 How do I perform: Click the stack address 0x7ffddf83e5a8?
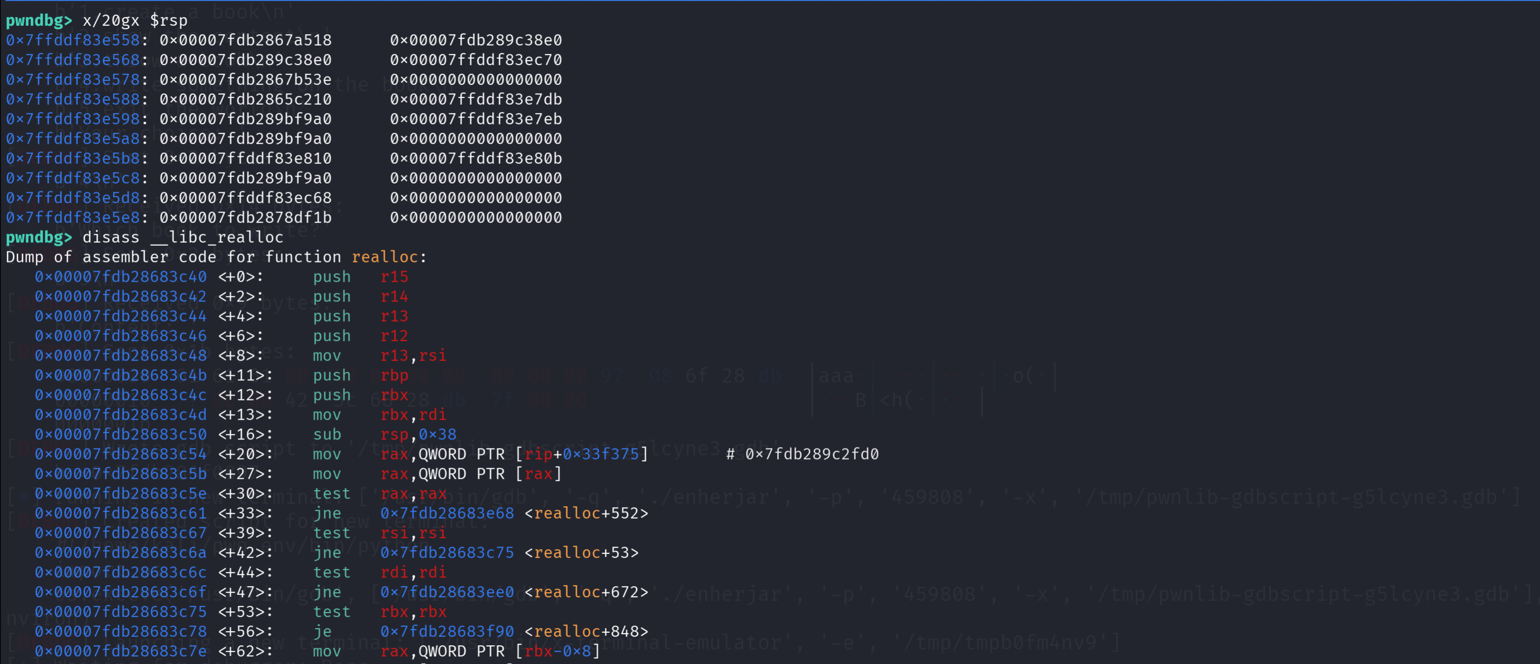point(73,139)
